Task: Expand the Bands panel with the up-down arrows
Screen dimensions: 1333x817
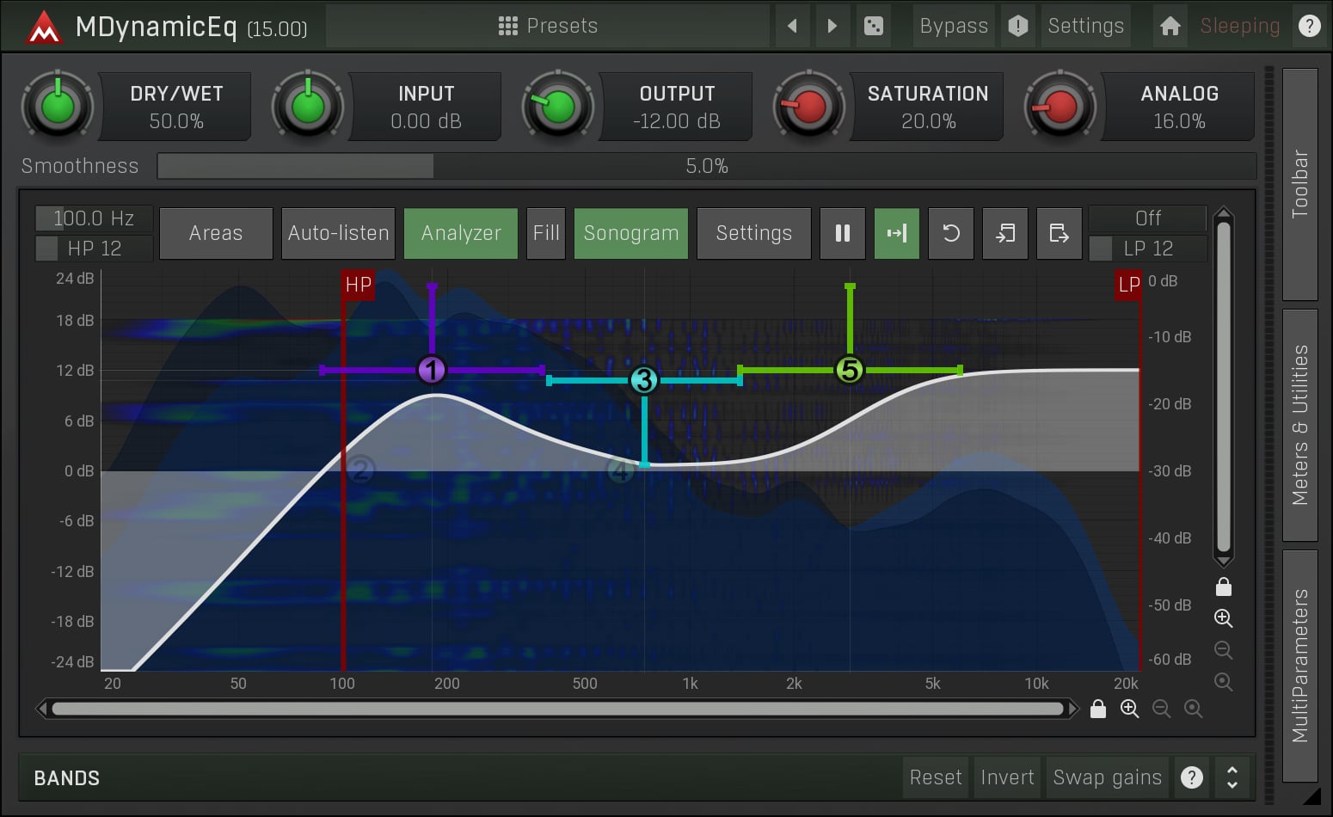Action: pyautogui.click(x=1232, y=777)
